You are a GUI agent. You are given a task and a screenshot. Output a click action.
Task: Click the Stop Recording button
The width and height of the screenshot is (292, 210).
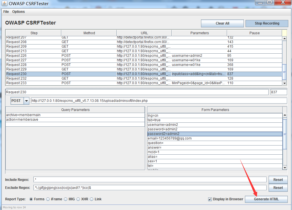click(x=267, y=23)
